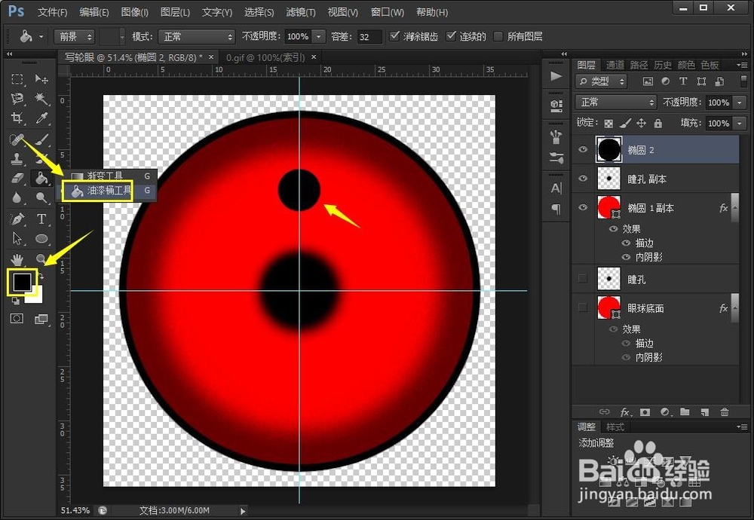Open the 模式 blend mode dropdown in options bar
Image resolution: width=754 pixels, height=520 pixels.
[196, 36]
